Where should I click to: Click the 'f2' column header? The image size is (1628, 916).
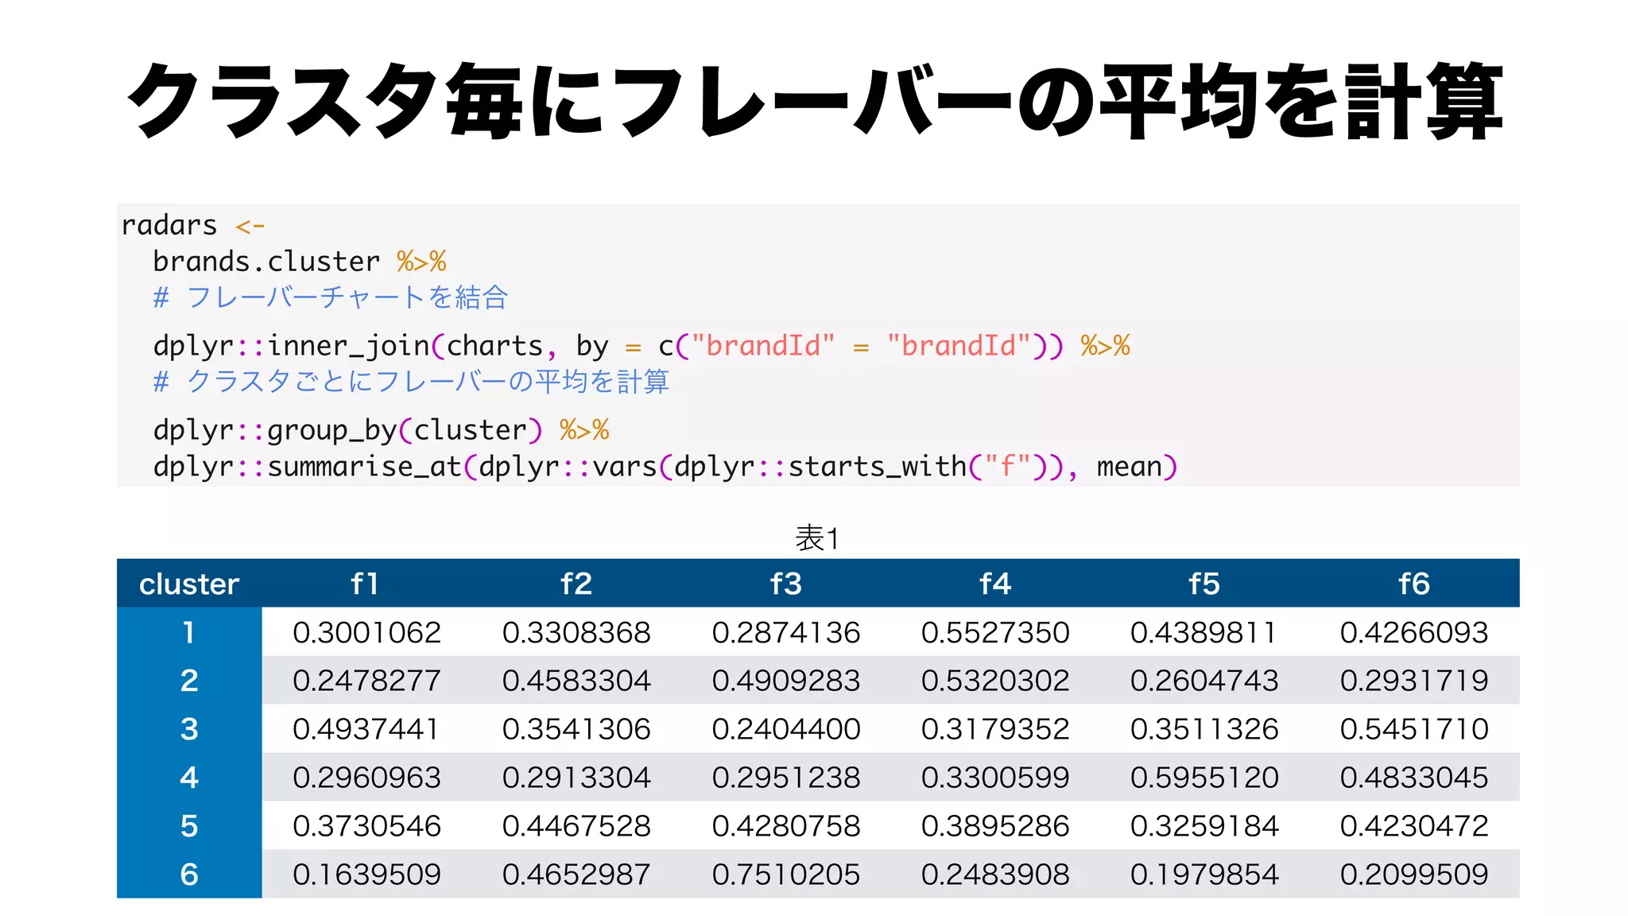(576, 584)
